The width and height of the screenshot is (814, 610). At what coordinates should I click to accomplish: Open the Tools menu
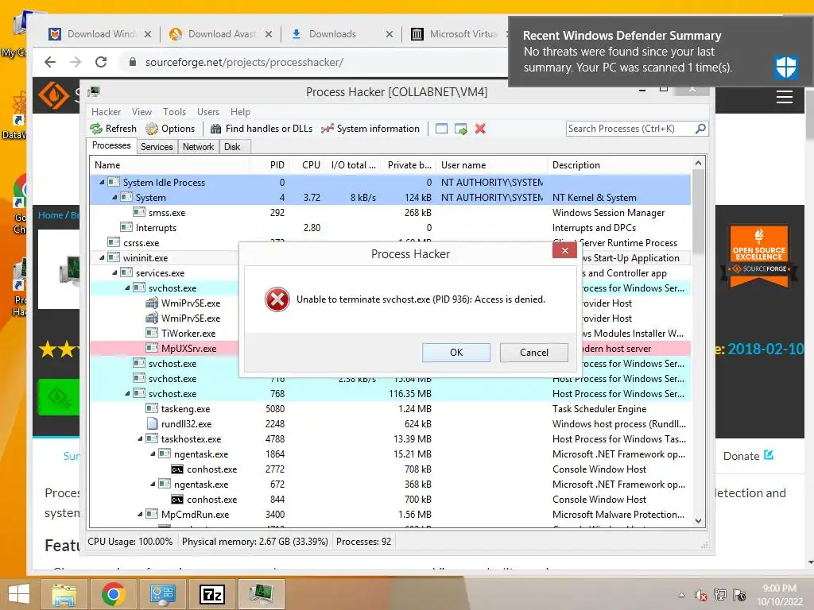click(x=174, y=112)
